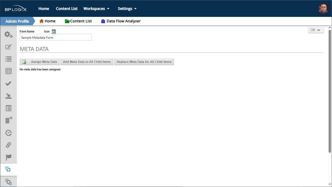Select the checkmark sidebar icon
Screen dimensions: 332x187
[x=8, y=83]
